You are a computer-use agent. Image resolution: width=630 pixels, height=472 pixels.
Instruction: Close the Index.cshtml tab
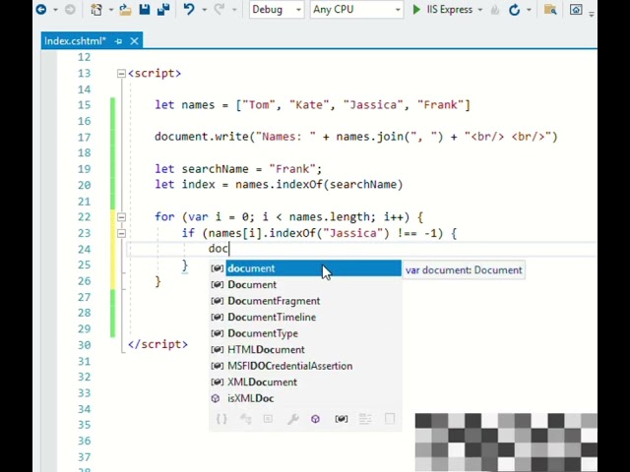134,41
